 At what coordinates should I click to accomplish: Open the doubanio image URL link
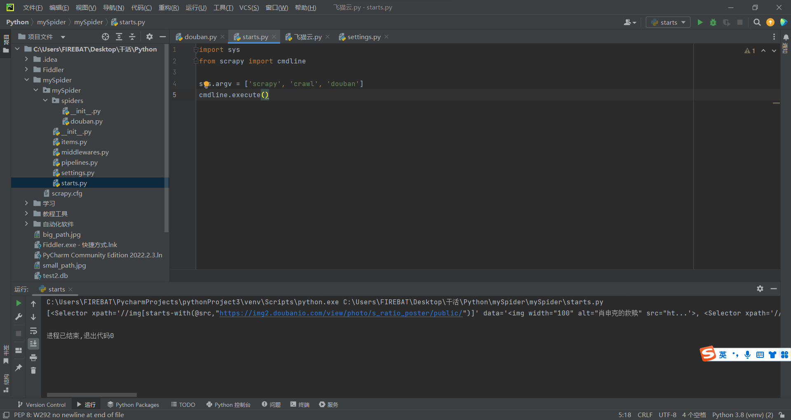coord(341,313)
